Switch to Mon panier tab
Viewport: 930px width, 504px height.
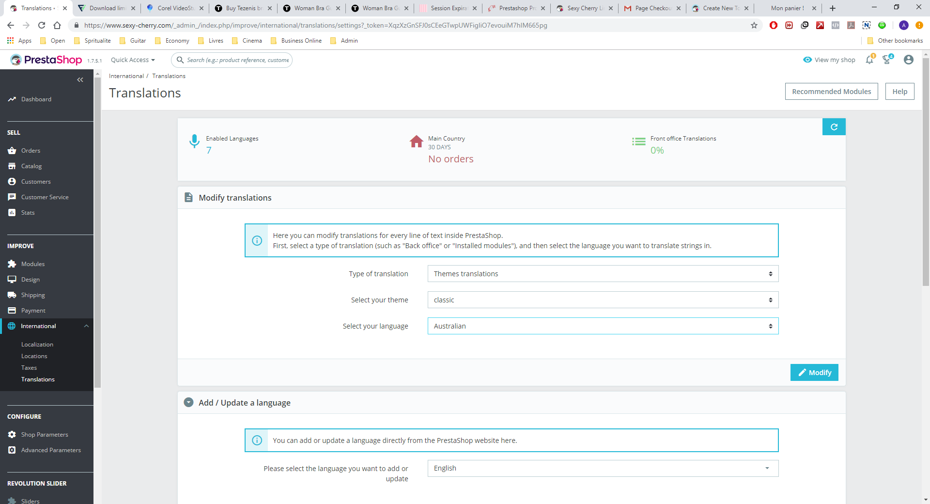pyautogui.click(x=788, y=8)
